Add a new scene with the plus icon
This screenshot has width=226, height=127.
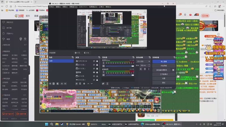[50, 84]
